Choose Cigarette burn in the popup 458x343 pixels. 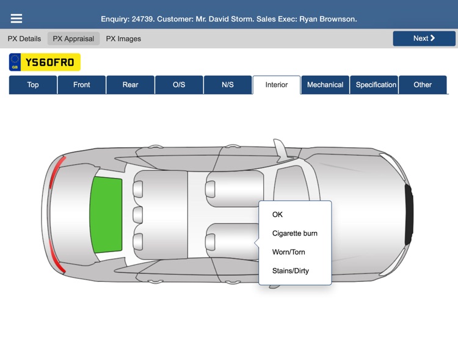tap(295, 233)
